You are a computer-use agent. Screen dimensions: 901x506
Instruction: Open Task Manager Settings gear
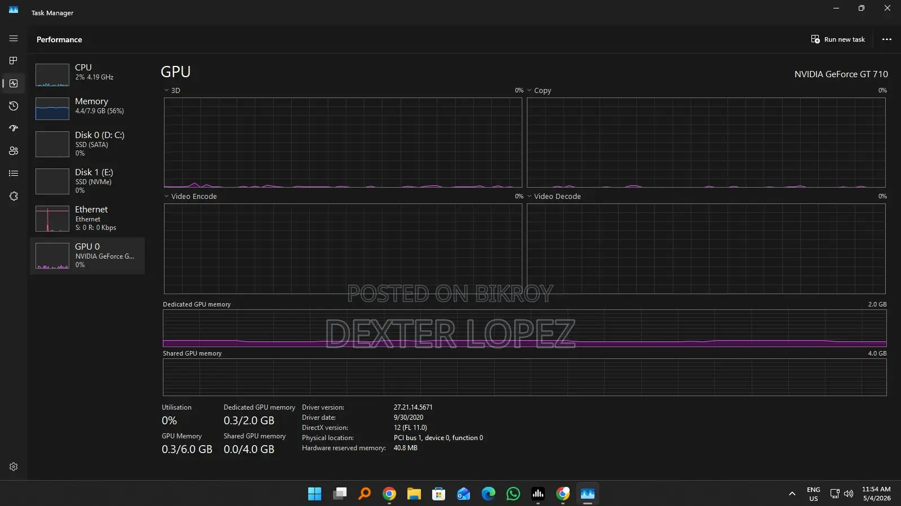point(14,467)
